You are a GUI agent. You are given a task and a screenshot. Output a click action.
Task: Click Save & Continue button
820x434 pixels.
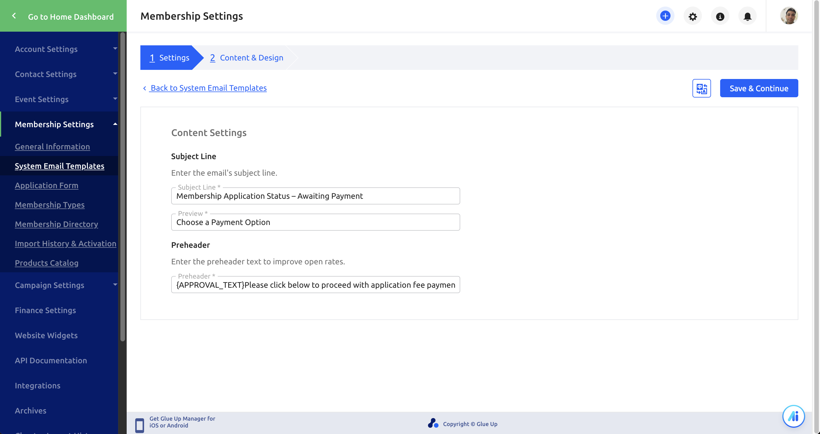tap(759, 88)
